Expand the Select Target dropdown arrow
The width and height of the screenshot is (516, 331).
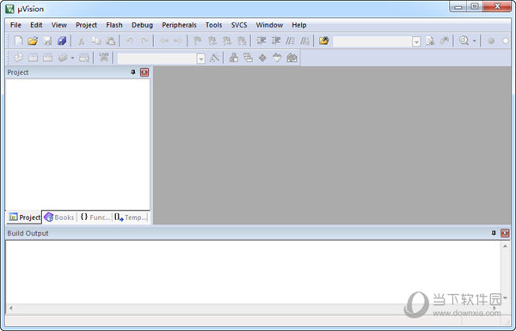pyautogui.click(x=200, y=58)
